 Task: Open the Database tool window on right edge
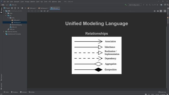[x=168, y=11]
